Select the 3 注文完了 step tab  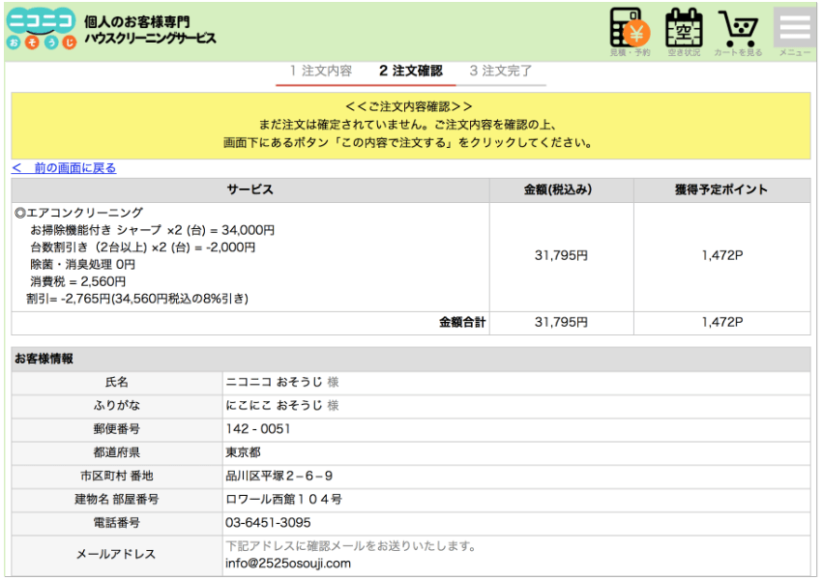point(500,71)
